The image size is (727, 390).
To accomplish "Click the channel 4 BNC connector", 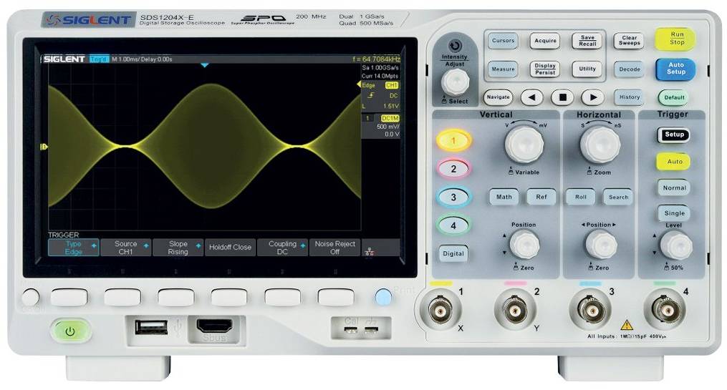I will [x=666, y=310].
